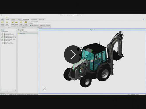Screen dimensions: 146x109
Task: Open the Home ribbon tab
Action: point(7,19)
